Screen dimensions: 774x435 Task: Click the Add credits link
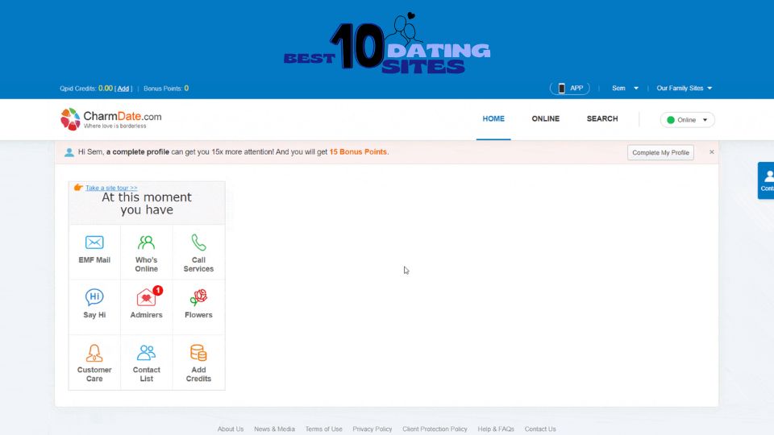point(123,89)
